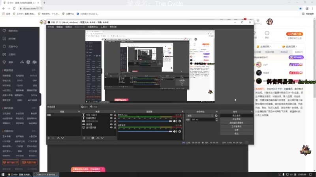Hide the 游戏源 source with its eye icon
Screen dimensions: 316x177
pos(111,124)
